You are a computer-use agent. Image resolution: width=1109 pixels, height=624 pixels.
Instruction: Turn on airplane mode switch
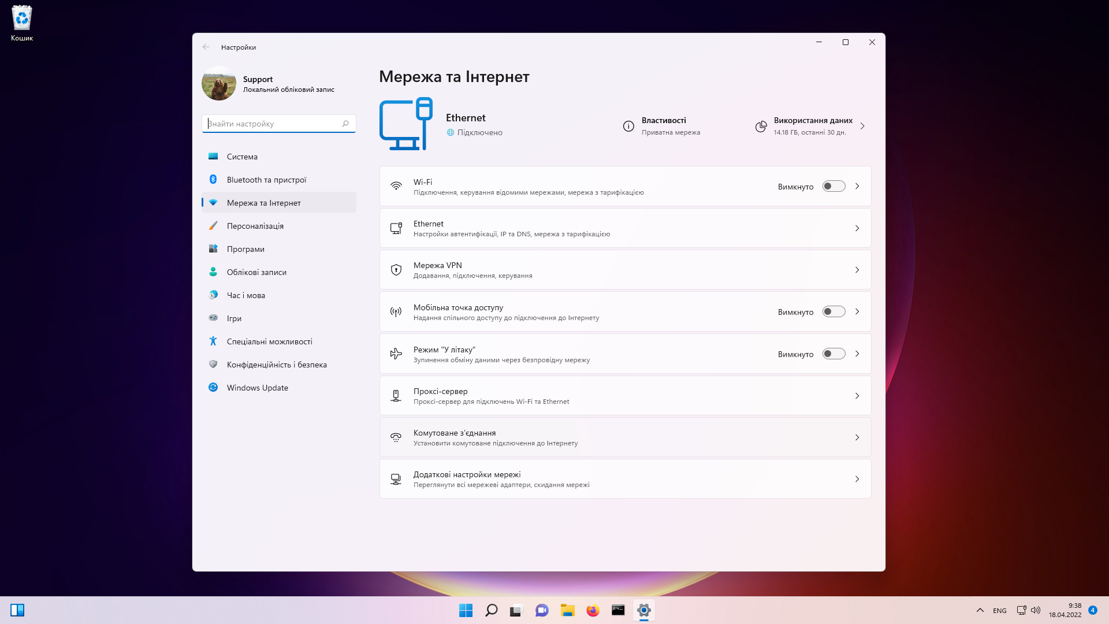[x=833, y=354]
